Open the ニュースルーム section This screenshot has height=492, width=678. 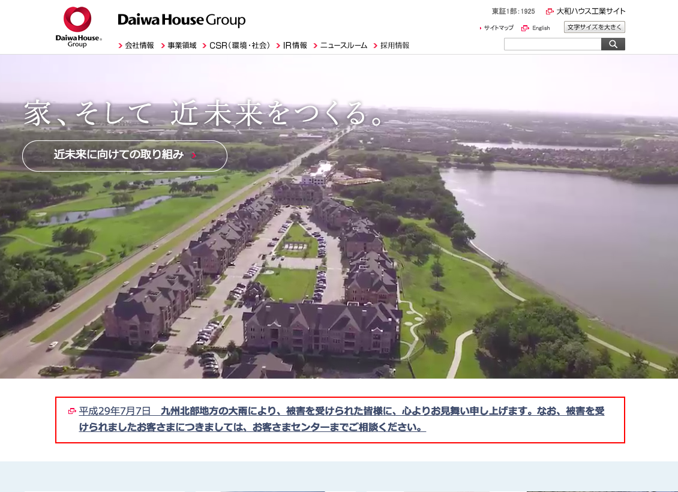pyautogui.click(x=345, y=44)
